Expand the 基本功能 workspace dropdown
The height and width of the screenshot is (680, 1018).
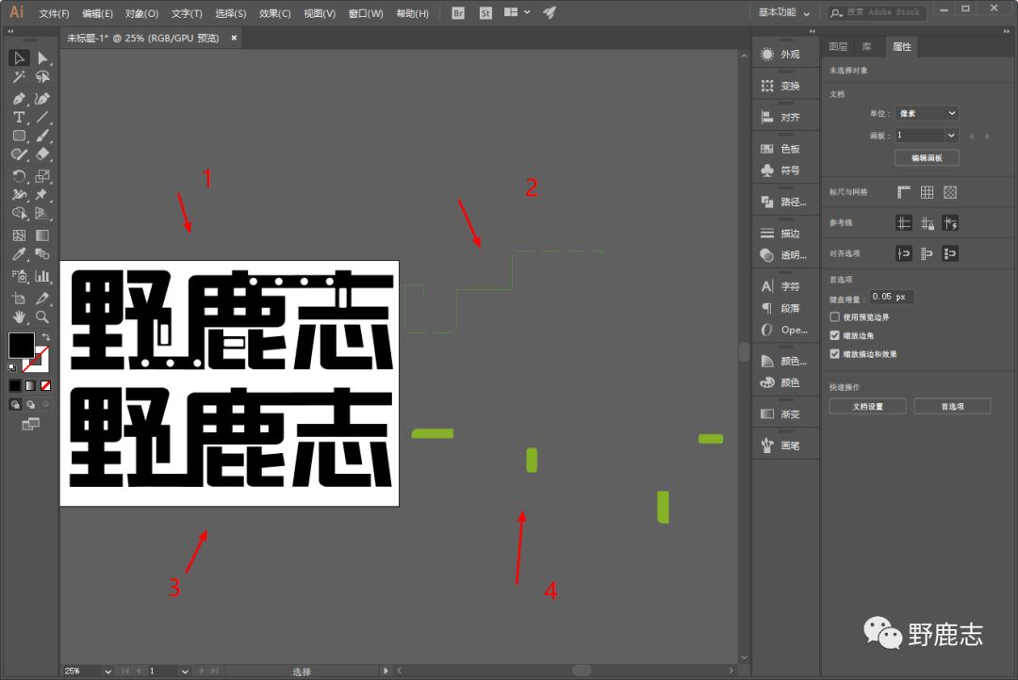coord(783,13)
